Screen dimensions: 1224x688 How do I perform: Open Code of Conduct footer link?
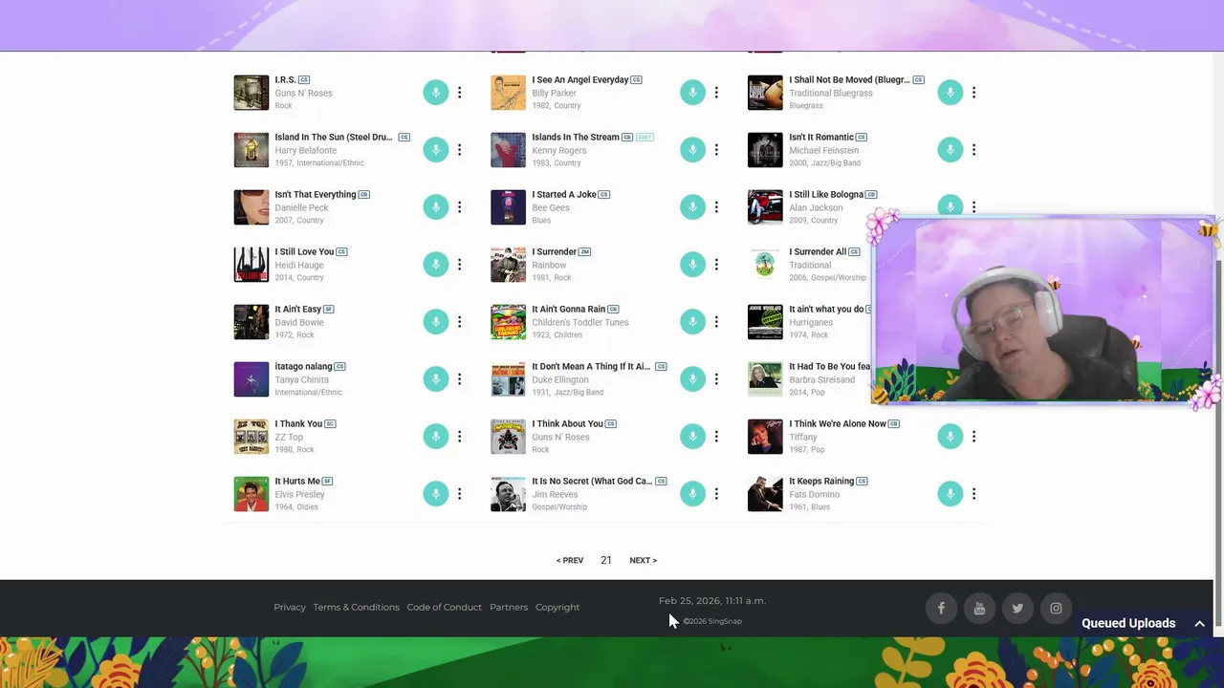[x=444, y=607]
